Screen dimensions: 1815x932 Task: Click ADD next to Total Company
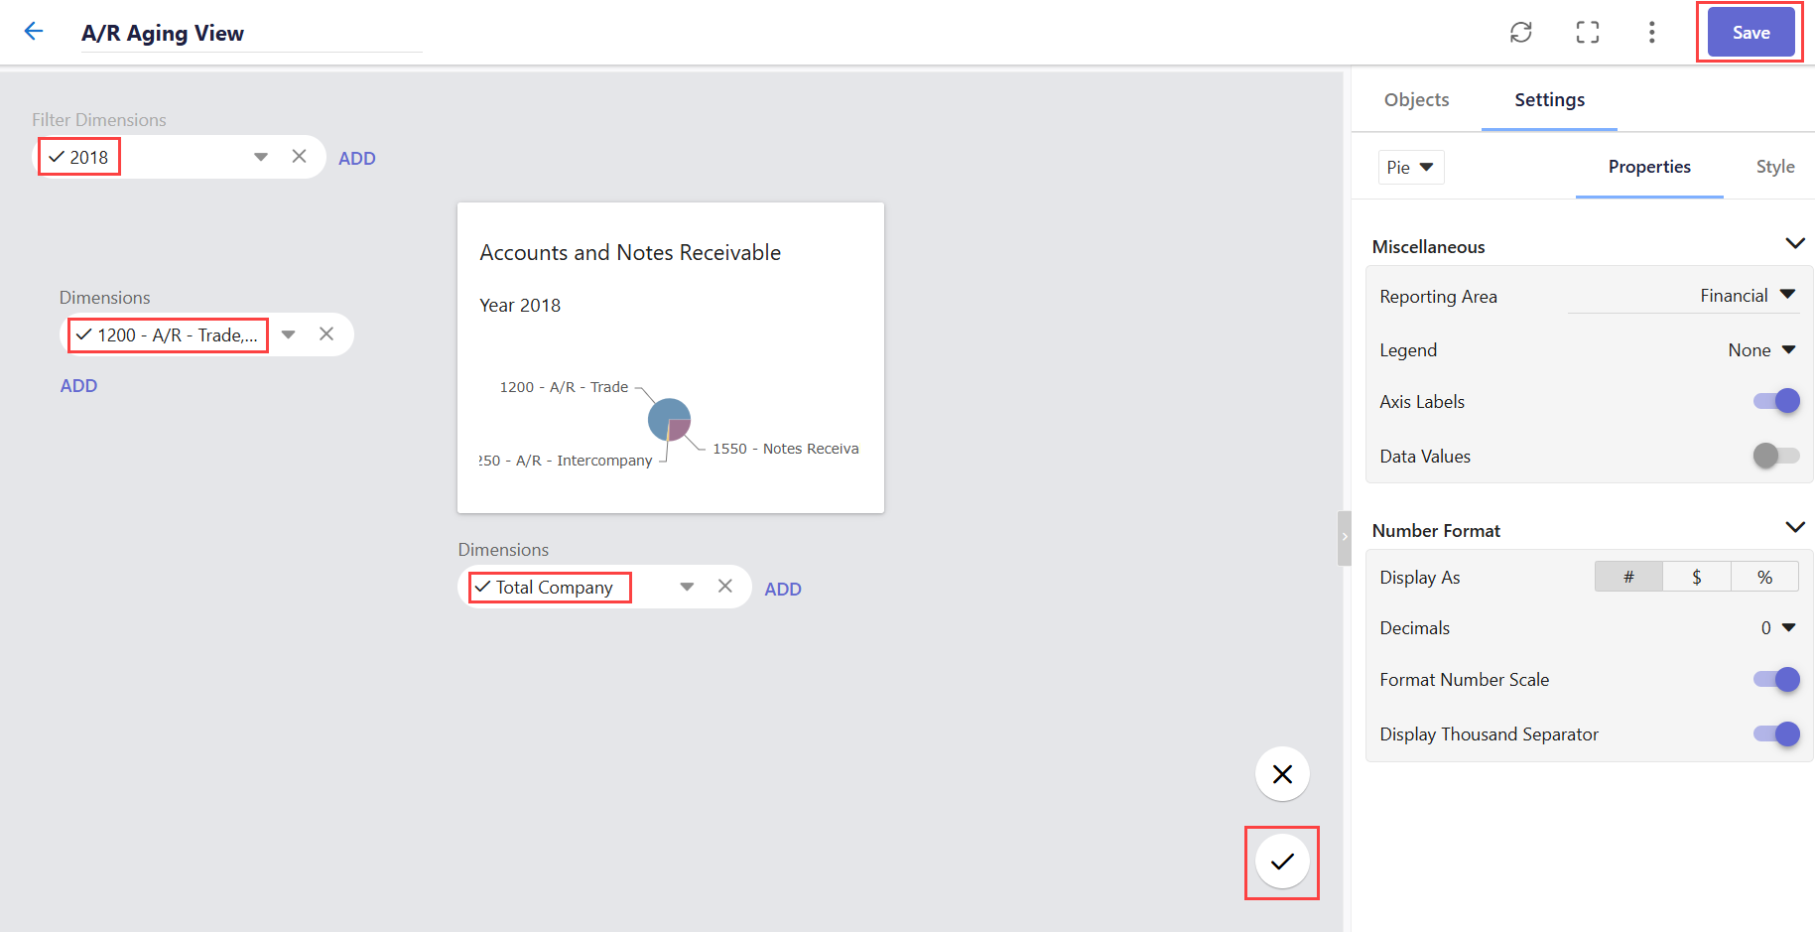click(783, 590)
